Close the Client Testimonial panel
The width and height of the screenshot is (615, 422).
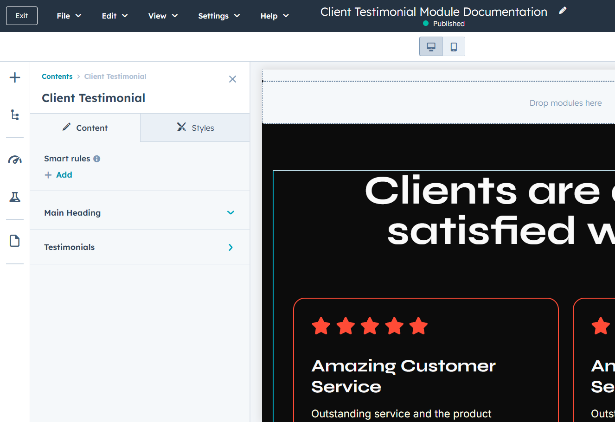(x=232, y=79)
